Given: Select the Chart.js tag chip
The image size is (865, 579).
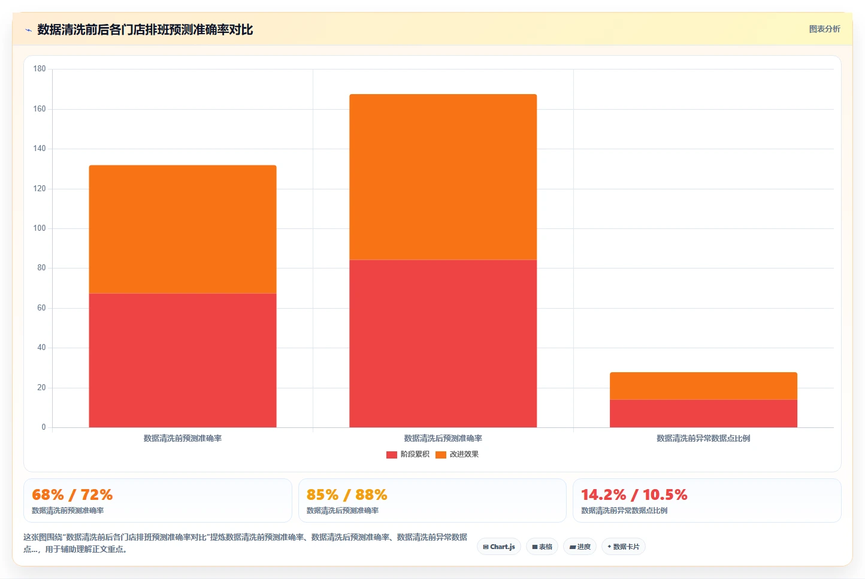Looking at the screenshot, I should tap(499, 547).
